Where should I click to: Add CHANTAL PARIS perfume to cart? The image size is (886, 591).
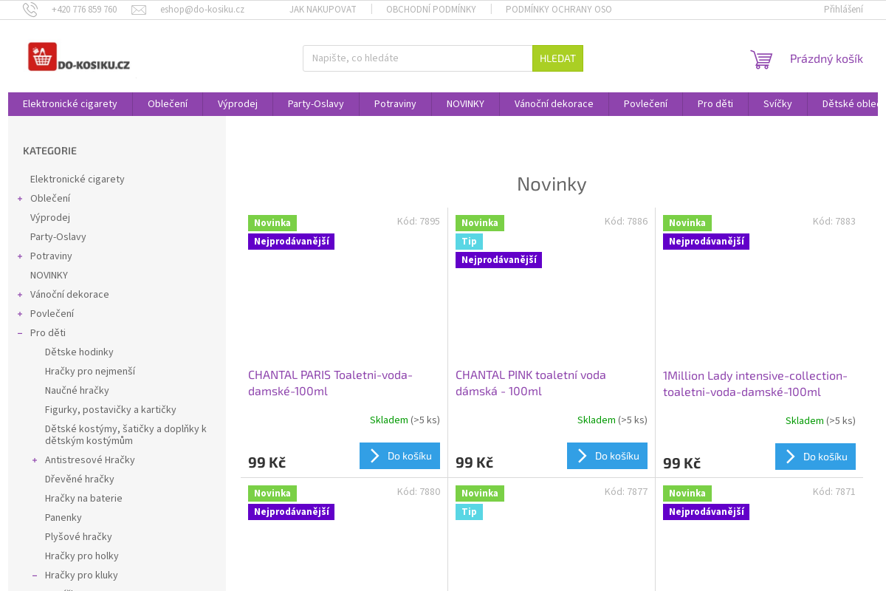[399, 456]
